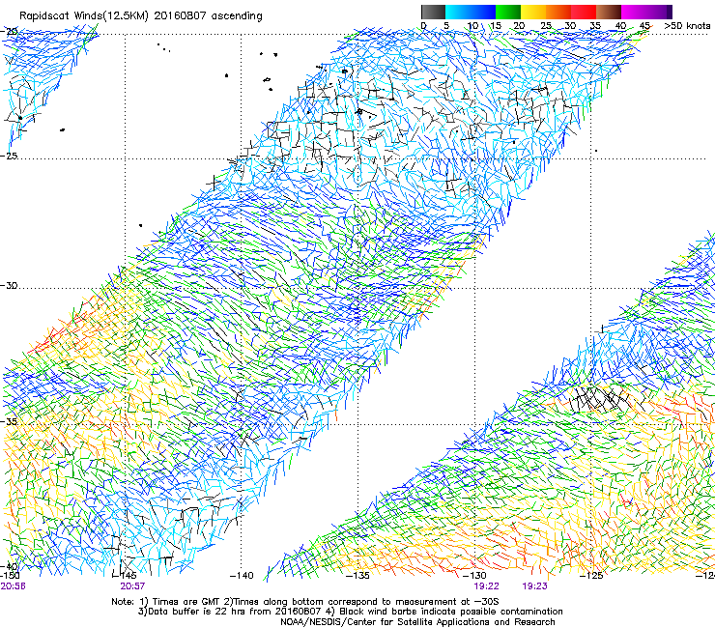
Task: Click the dark purple 45-50 knots segment
Action: [x=659, y=12]
